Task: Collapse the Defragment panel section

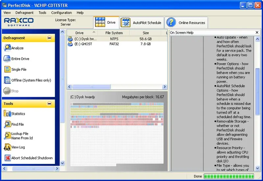Action: tap(49, 38)
